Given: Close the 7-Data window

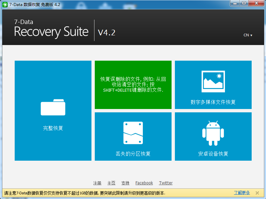Looking at the screenshot, I should coord(256,3).
